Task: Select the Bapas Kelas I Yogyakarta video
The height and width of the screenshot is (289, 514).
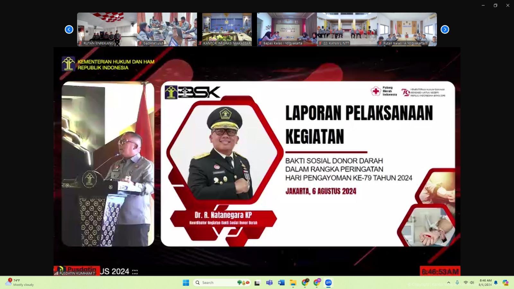Action: 287,30
